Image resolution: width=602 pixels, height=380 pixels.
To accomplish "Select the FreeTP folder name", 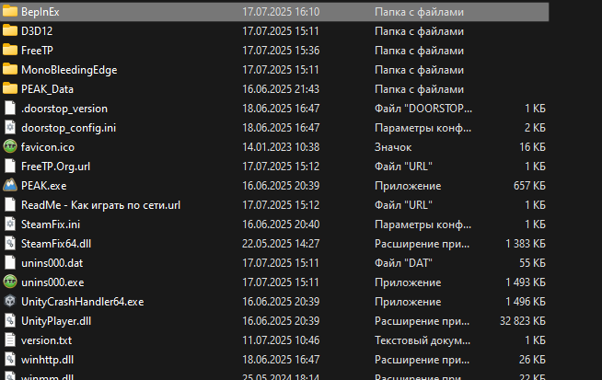I will coord(37,51).
